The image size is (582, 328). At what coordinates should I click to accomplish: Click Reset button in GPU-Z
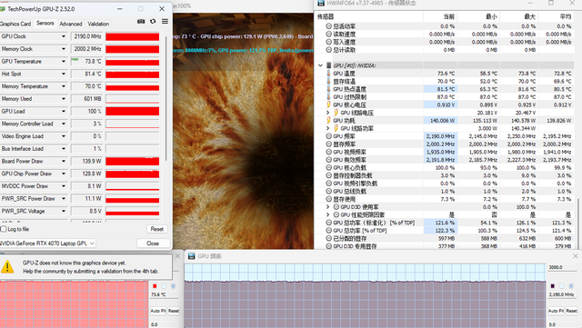[157, 229]
